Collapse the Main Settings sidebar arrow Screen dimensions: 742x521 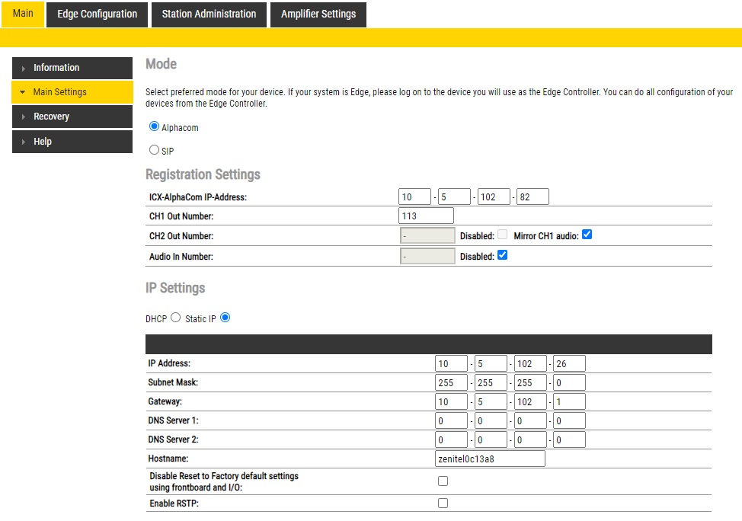(x=24, y=93)
